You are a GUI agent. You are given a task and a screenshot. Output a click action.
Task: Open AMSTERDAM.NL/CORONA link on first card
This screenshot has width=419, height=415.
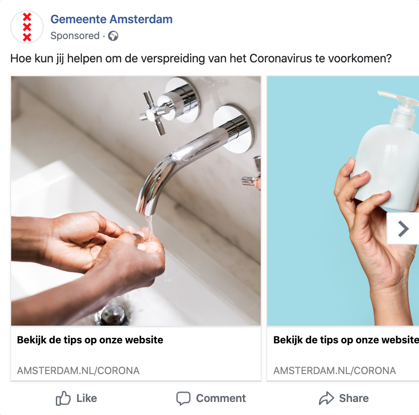[78, 370]
